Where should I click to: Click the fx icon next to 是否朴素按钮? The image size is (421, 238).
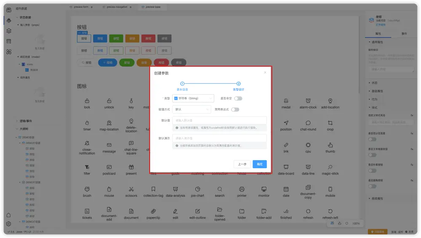[x=412, y=165]
